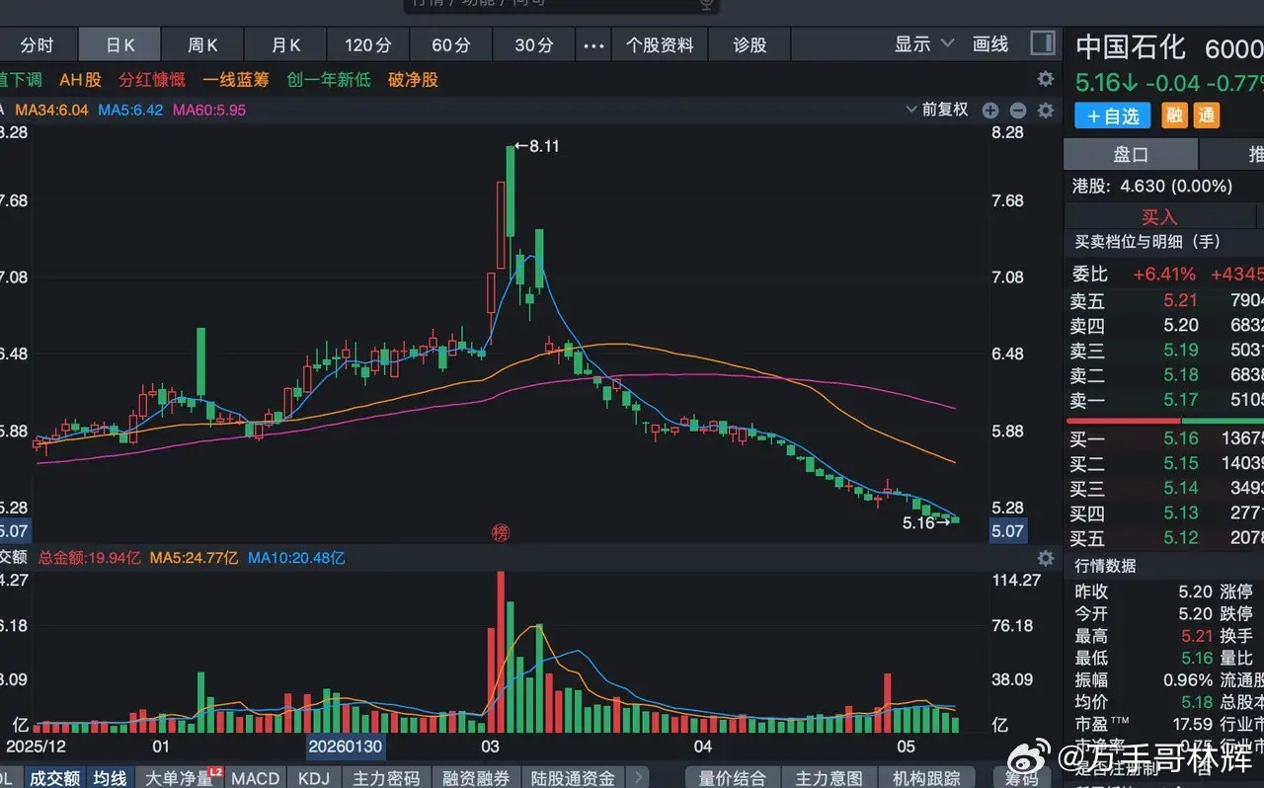Open 个股资料 stock profile

[x=660, y=45]
